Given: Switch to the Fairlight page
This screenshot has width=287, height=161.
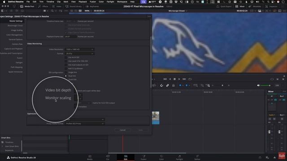Looking at the screenshot, I should (x=179, y=157).
